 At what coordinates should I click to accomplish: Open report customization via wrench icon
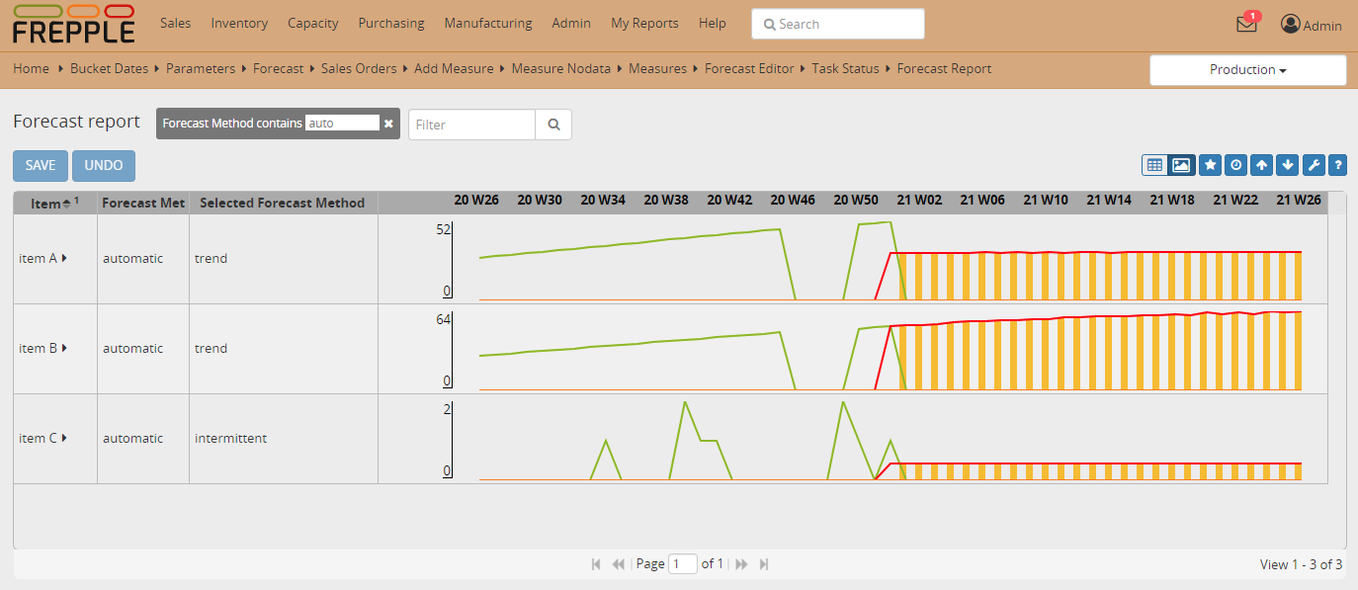[1314, 165]
